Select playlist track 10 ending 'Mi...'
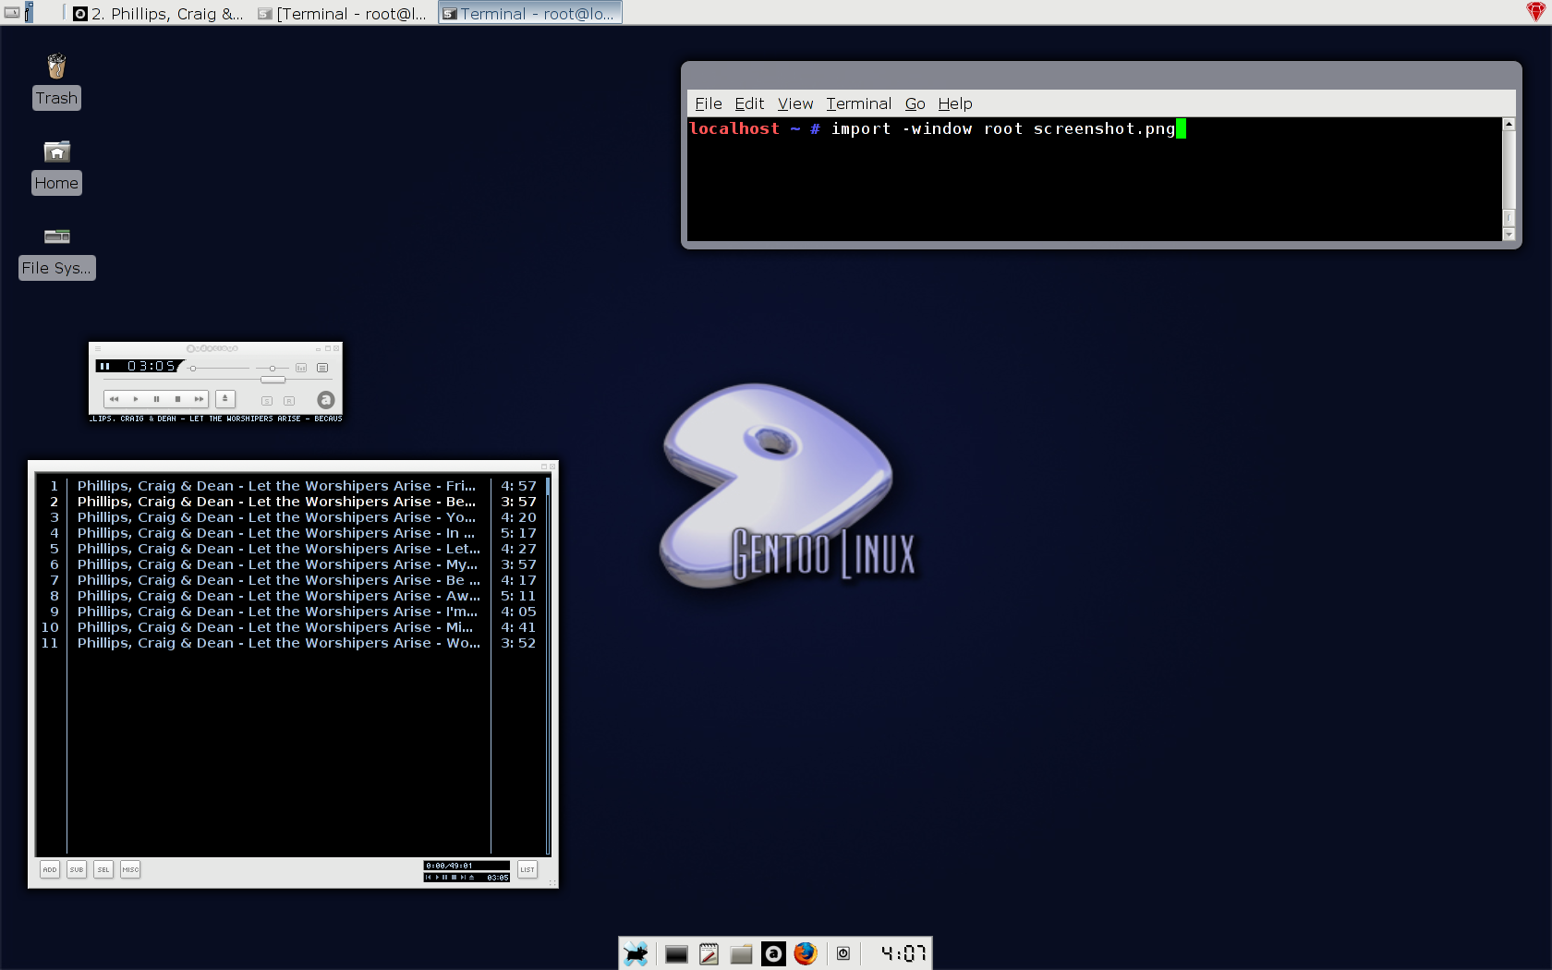The width and height of the screenshot is (1552, 970). coord(288,627)
